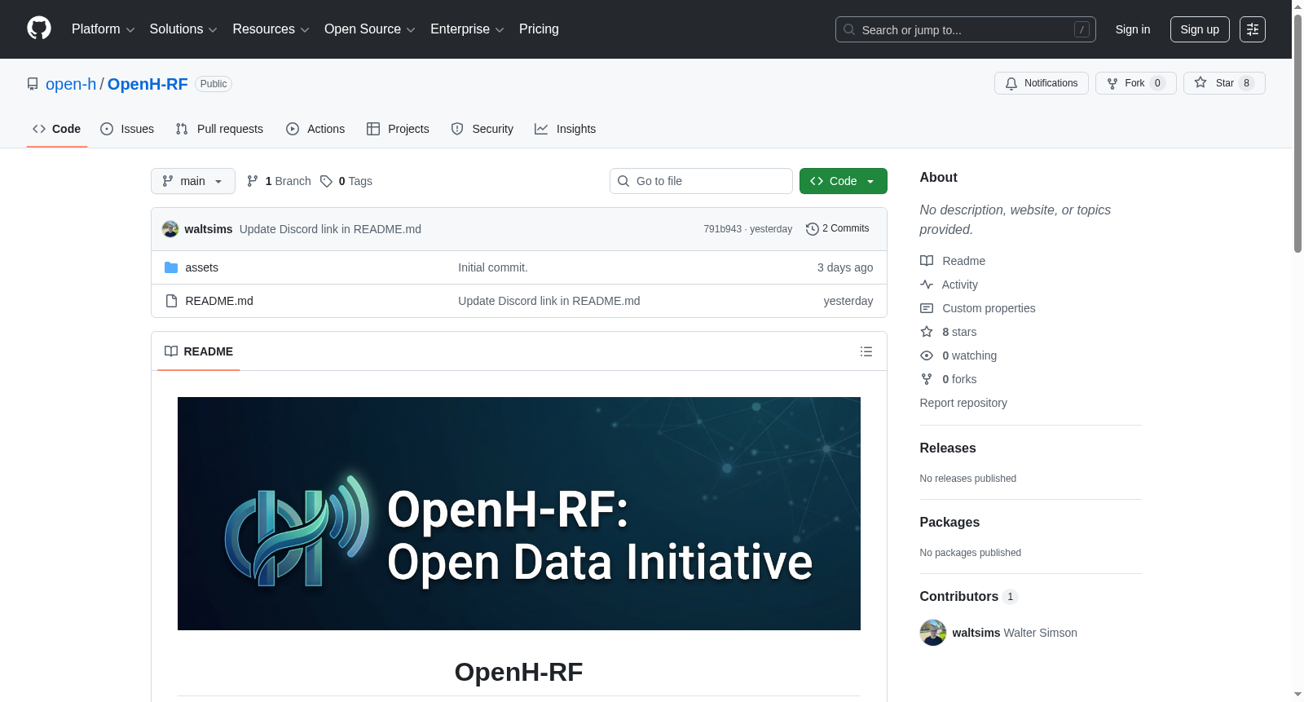This screenshot has height=702, width=1304.
Task: Go to the GitHub homepage logo
Action: click(x=39, y=29)
